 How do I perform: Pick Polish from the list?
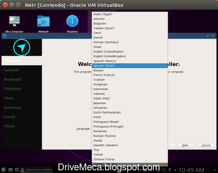tap(130, 117)
